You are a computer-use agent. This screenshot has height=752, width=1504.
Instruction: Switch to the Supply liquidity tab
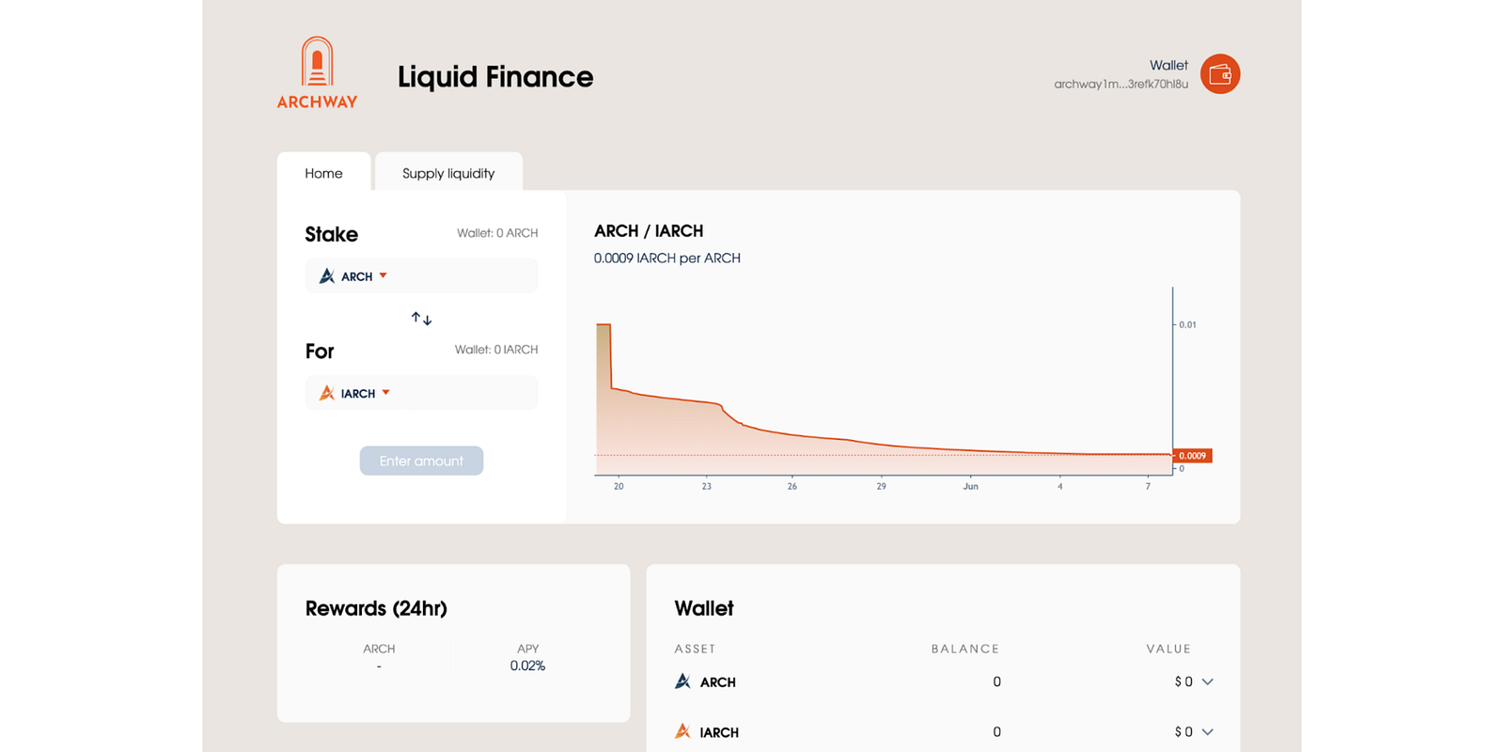tap(448, 173)
